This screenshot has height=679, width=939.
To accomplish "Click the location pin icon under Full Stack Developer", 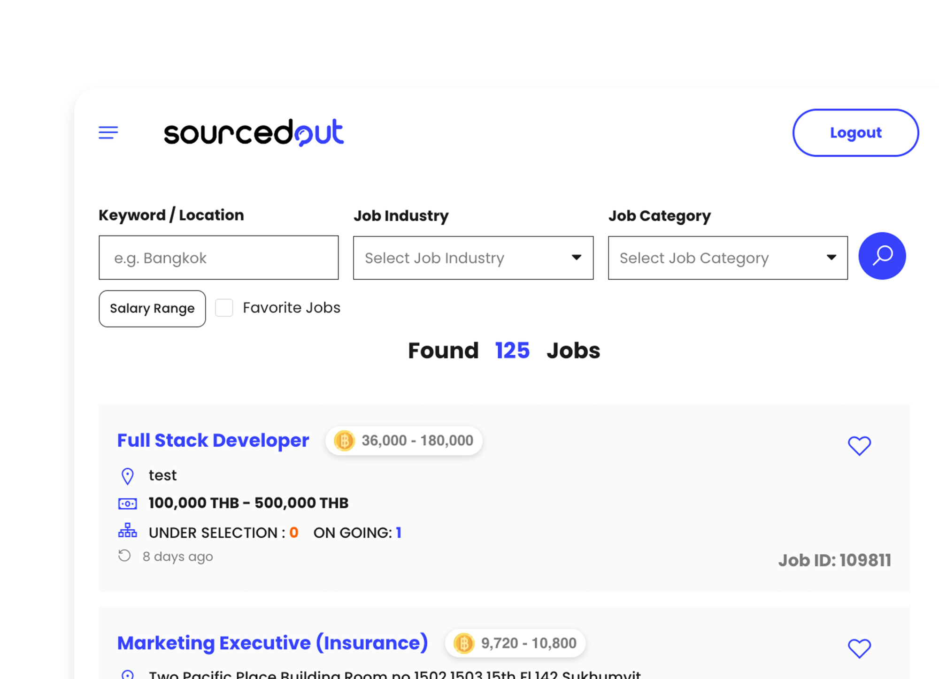I will pos(127,475).
